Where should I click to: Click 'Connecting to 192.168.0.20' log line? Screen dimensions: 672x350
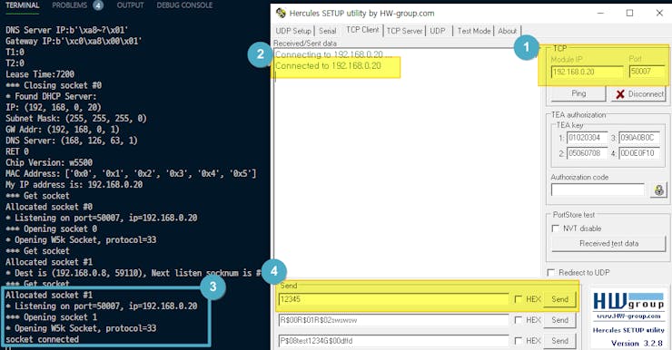coord(333,54)
